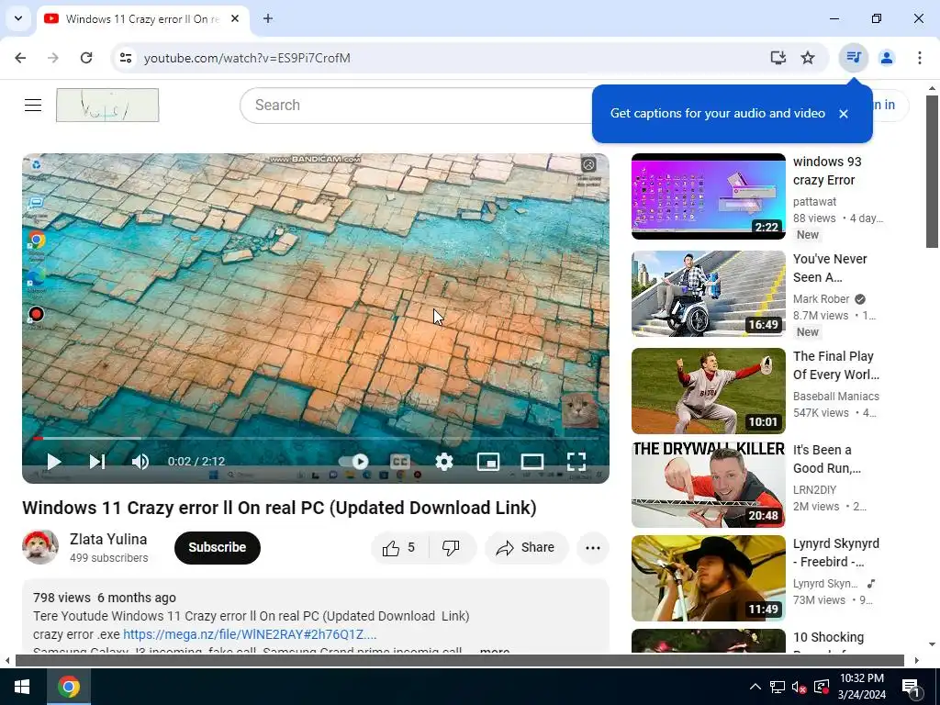Screen dimensions: 940x705
Task: Open a new browser tab
Action: tap(268, 18)
